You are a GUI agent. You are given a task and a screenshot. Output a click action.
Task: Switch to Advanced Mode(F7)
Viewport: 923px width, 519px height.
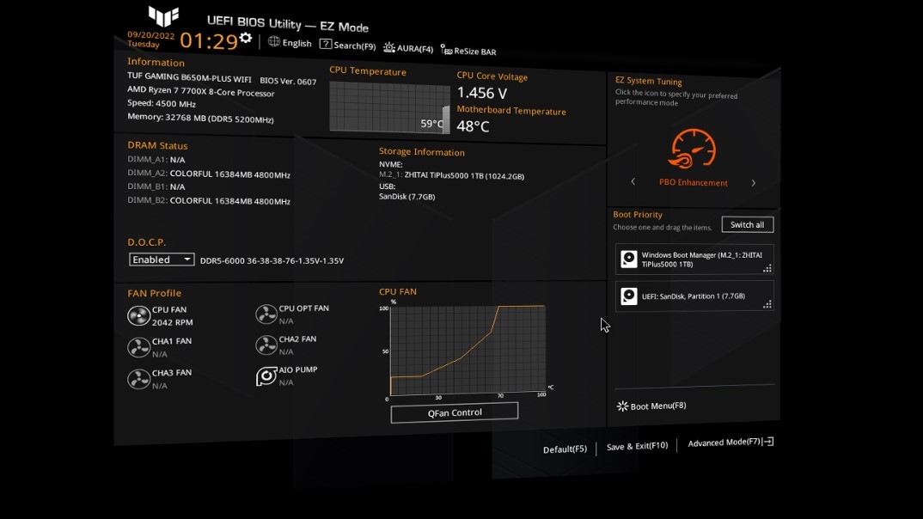(x=724, y=443)
